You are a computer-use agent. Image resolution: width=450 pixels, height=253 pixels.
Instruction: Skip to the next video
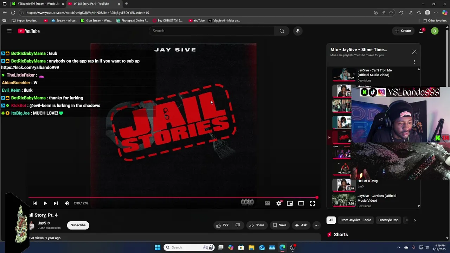(56, 203)
